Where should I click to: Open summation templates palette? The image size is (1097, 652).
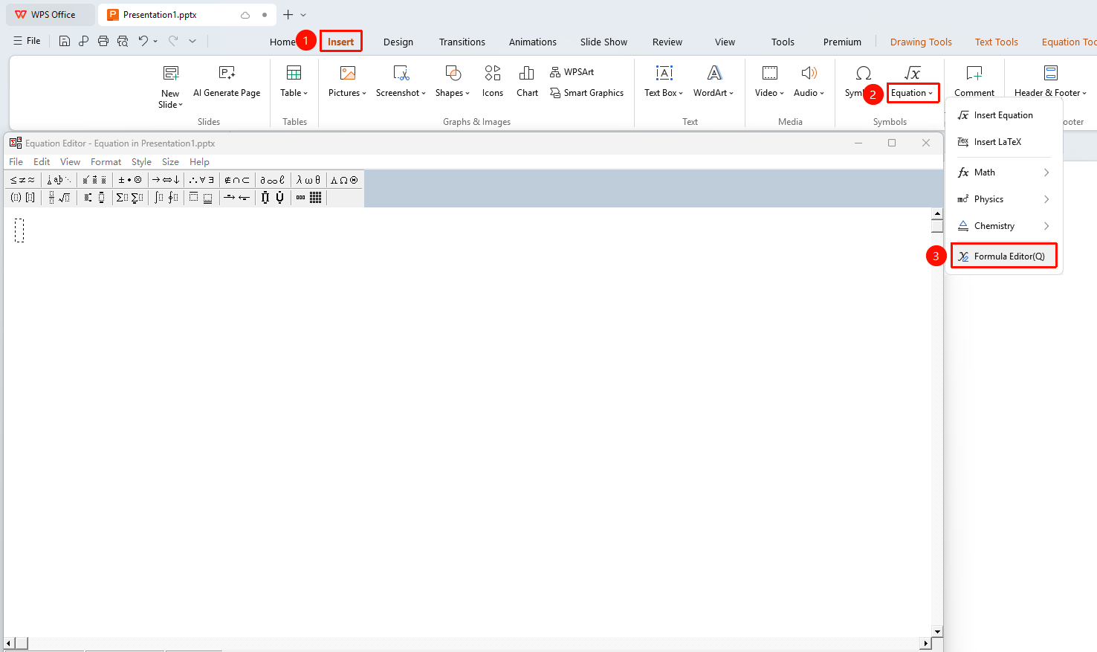point(129,198)
